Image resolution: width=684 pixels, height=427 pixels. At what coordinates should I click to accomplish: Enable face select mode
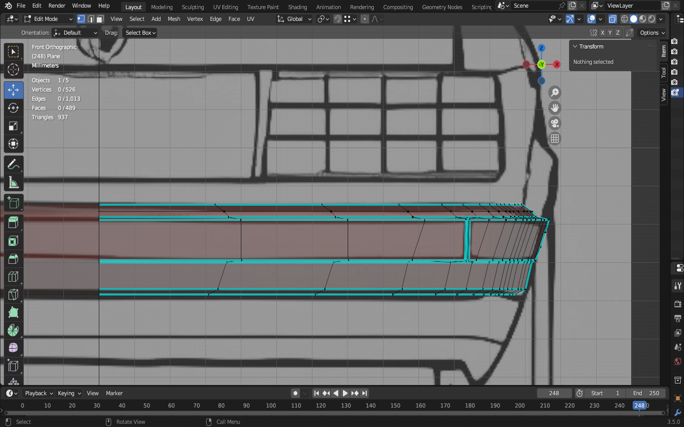[100, 19]
